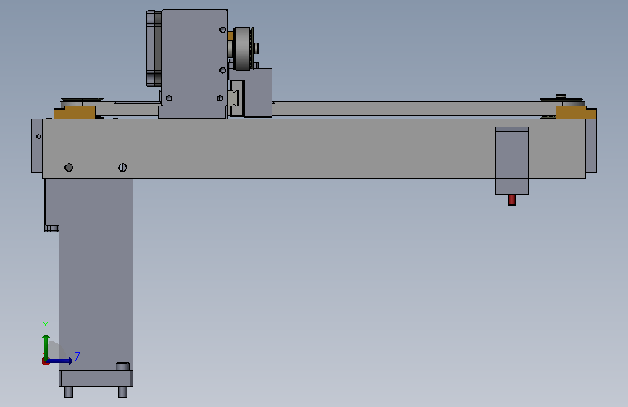628x407 pixels.
Task: Pick the right end cap of the beam
Action: [591, 146]
